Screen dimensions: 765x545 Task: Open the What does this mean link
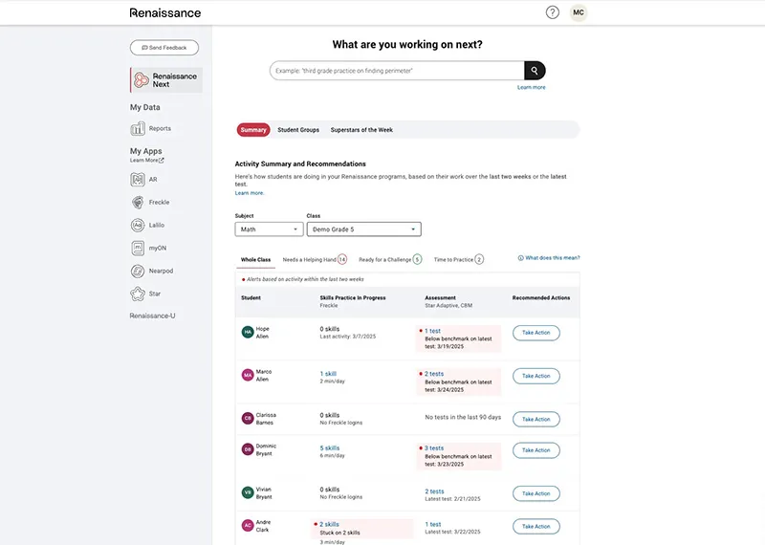pos(549,258)
